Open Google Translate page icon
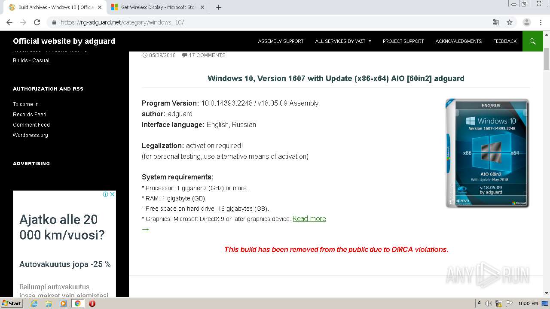Viewport: 550px width, 309px height. [495, 22]
